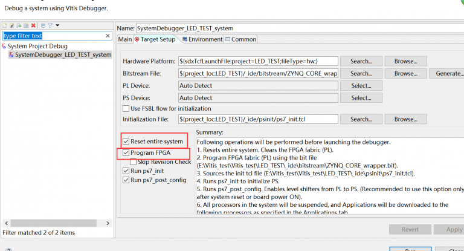
Task: Click the New launch configuration icon
Action: click(5, 26)
